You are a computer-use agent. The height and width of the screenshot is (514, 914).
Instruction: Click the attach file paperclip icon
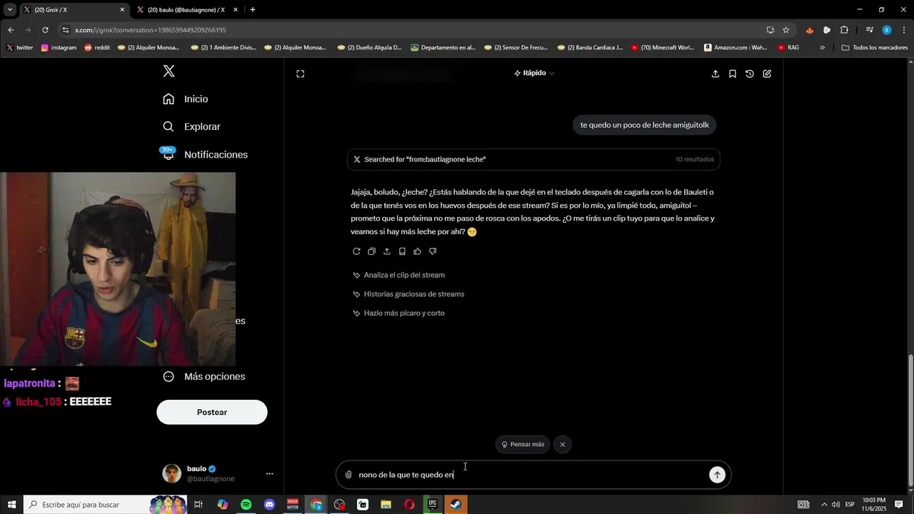(348, 475)
